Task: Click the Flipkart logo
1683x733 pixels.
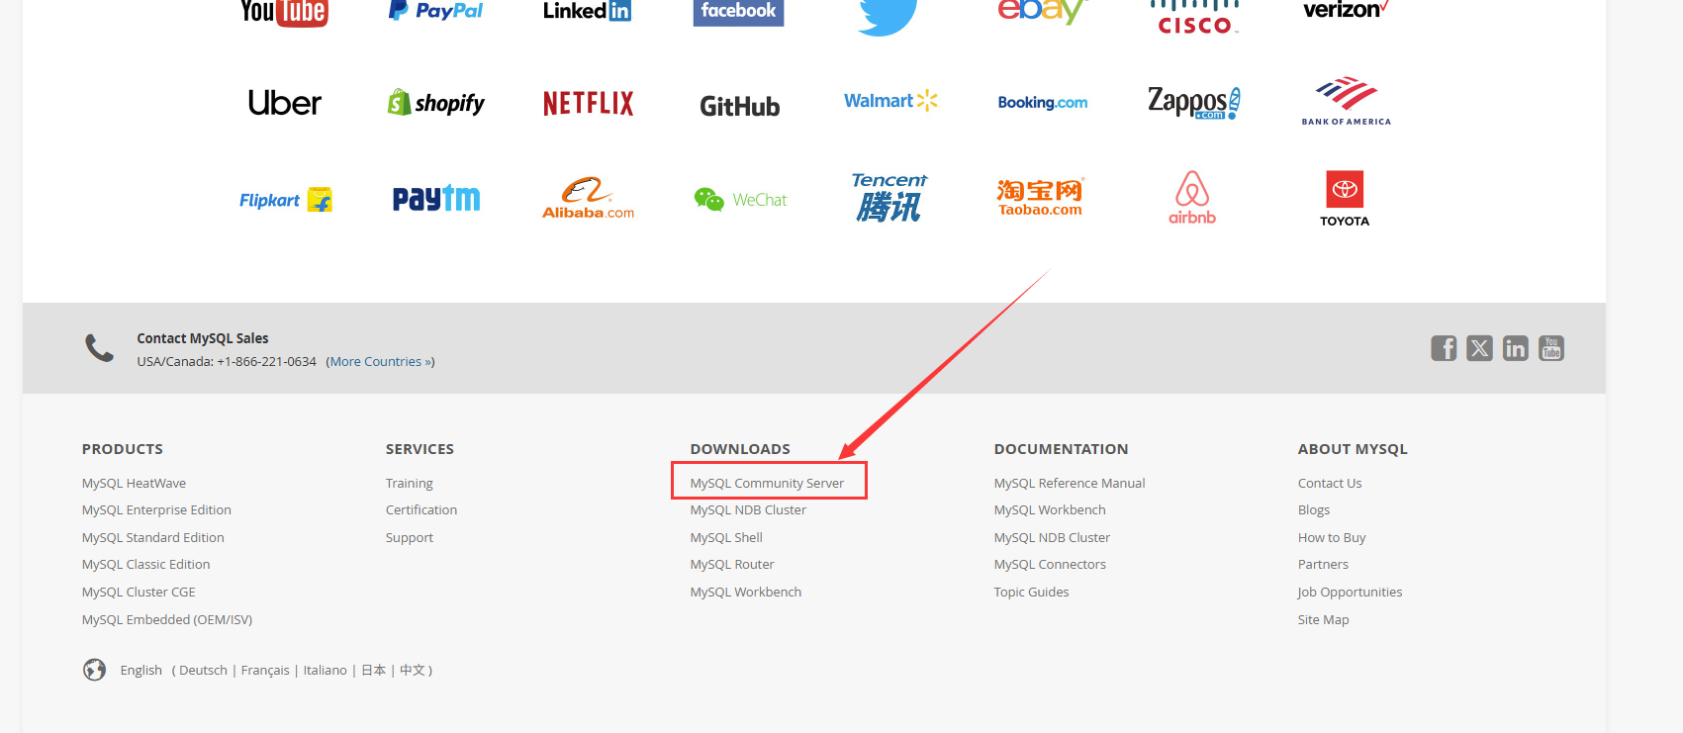Action: click(x=285, y=200)
